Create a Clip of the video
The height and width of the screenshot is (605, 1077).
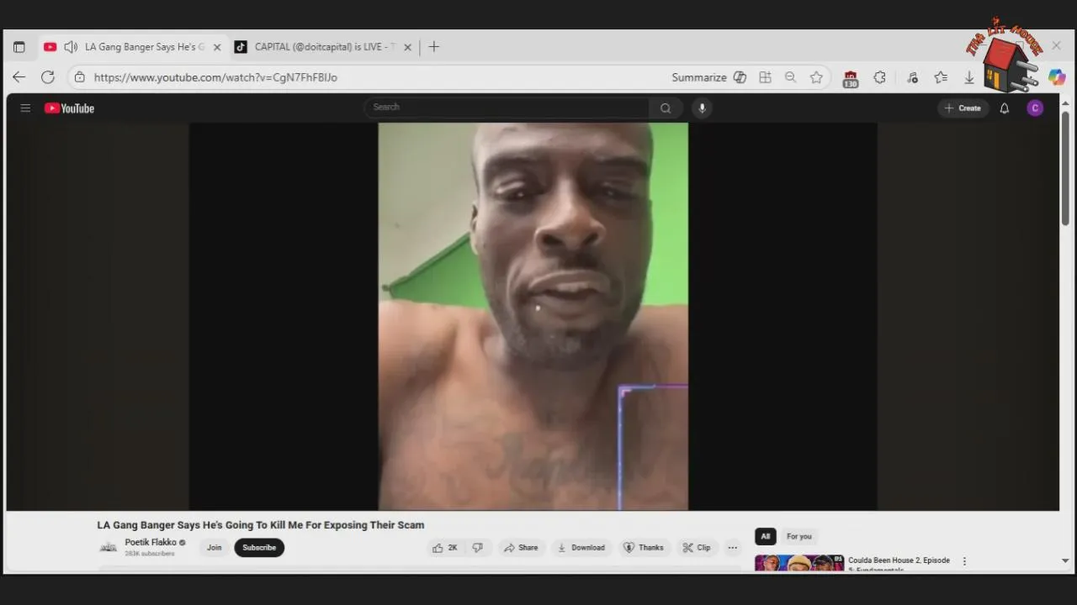click(x=697, y=548)
